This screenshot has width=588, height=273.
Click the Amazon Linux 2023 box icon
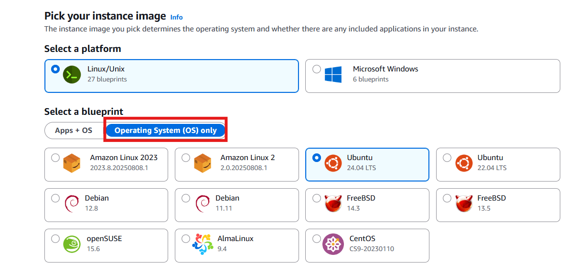tap(72, 163)
